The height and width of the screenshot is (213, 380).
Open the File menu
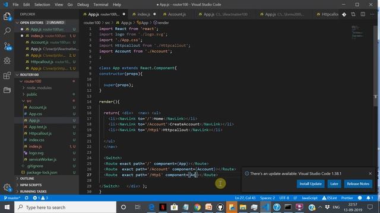15,5
